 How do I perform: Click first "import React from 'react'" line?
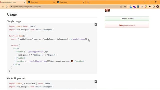point(22,26)
